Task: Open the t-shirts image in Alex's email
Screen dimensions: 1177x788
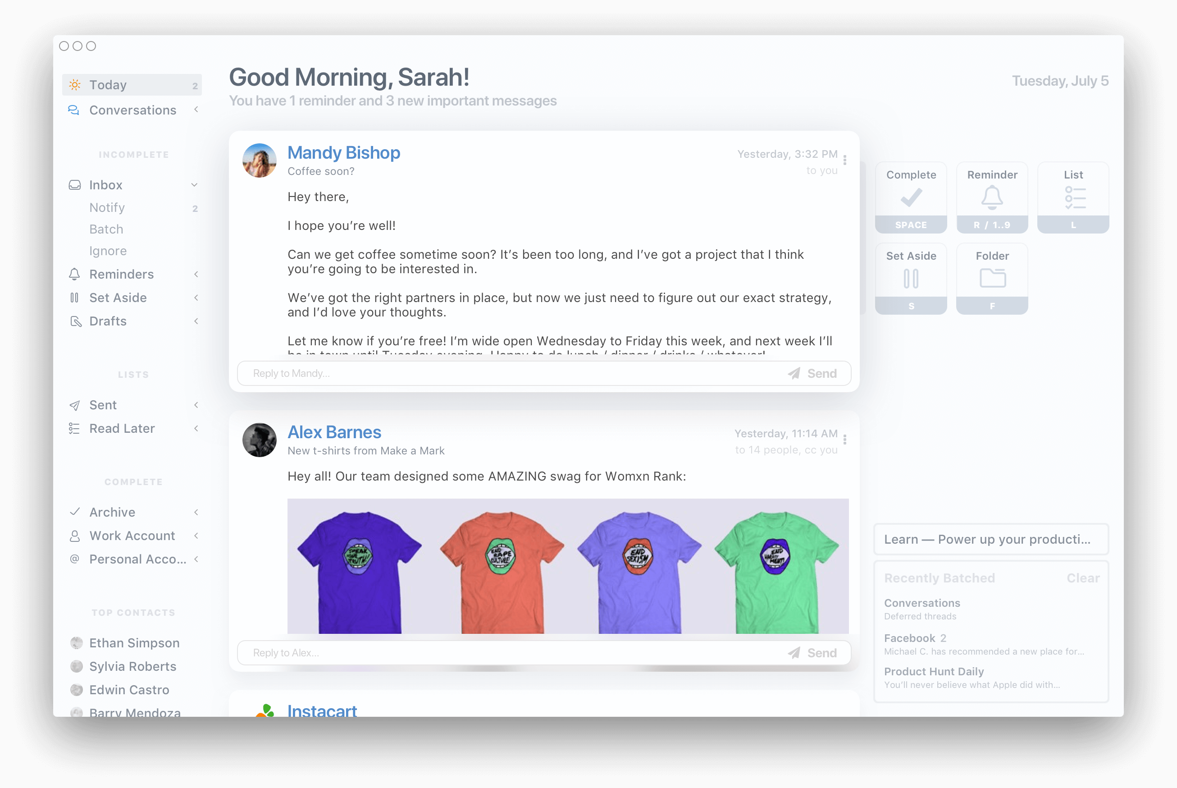Action: (568, 566)
